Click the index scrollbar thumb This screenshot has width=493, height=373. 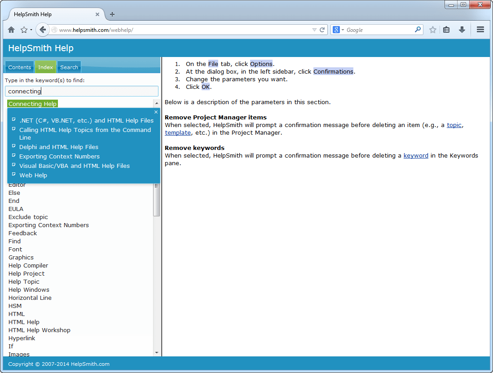[x=156, y=200]
